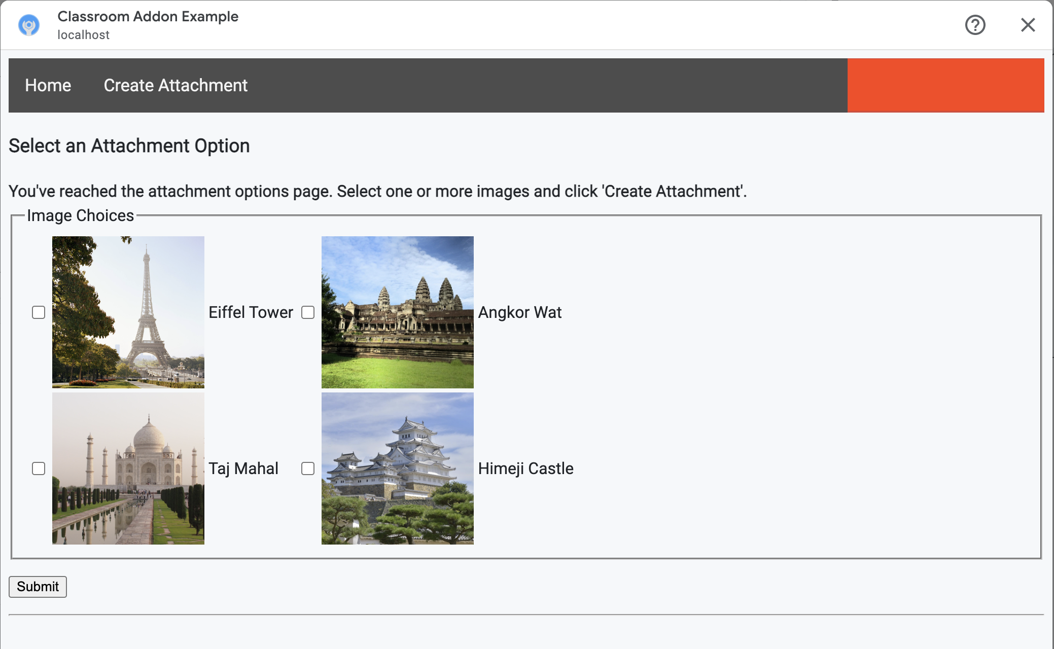Click the Submit button

[x=38, y=587]
